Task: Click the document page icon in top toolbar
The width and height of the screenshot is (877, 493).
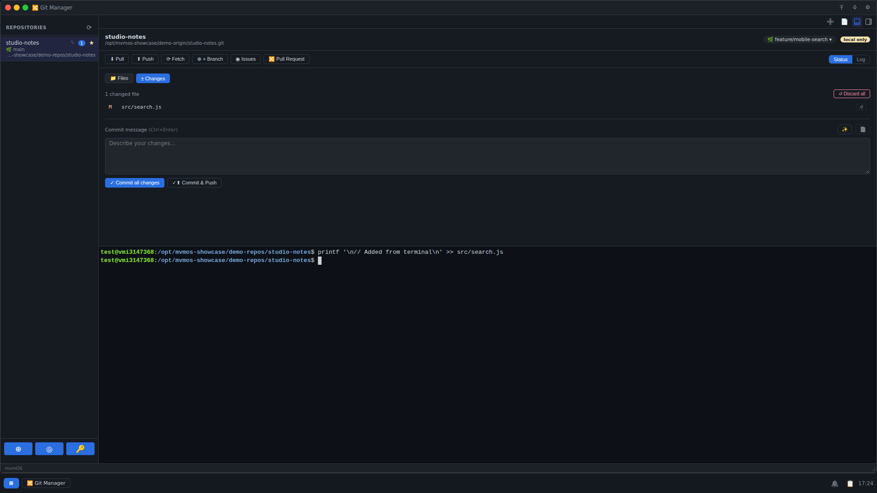Action: pyautogui.click(x=845, y=22)
